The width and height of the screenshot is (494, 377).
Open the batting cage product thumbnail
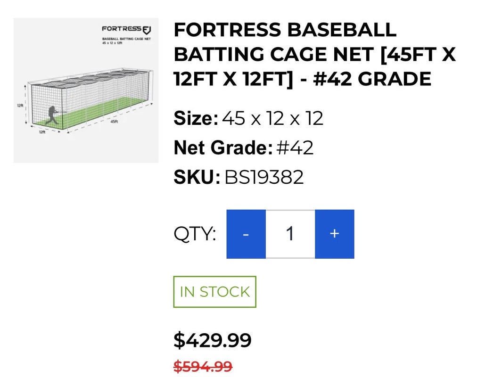pyautogui.click(x=86, y=90)
